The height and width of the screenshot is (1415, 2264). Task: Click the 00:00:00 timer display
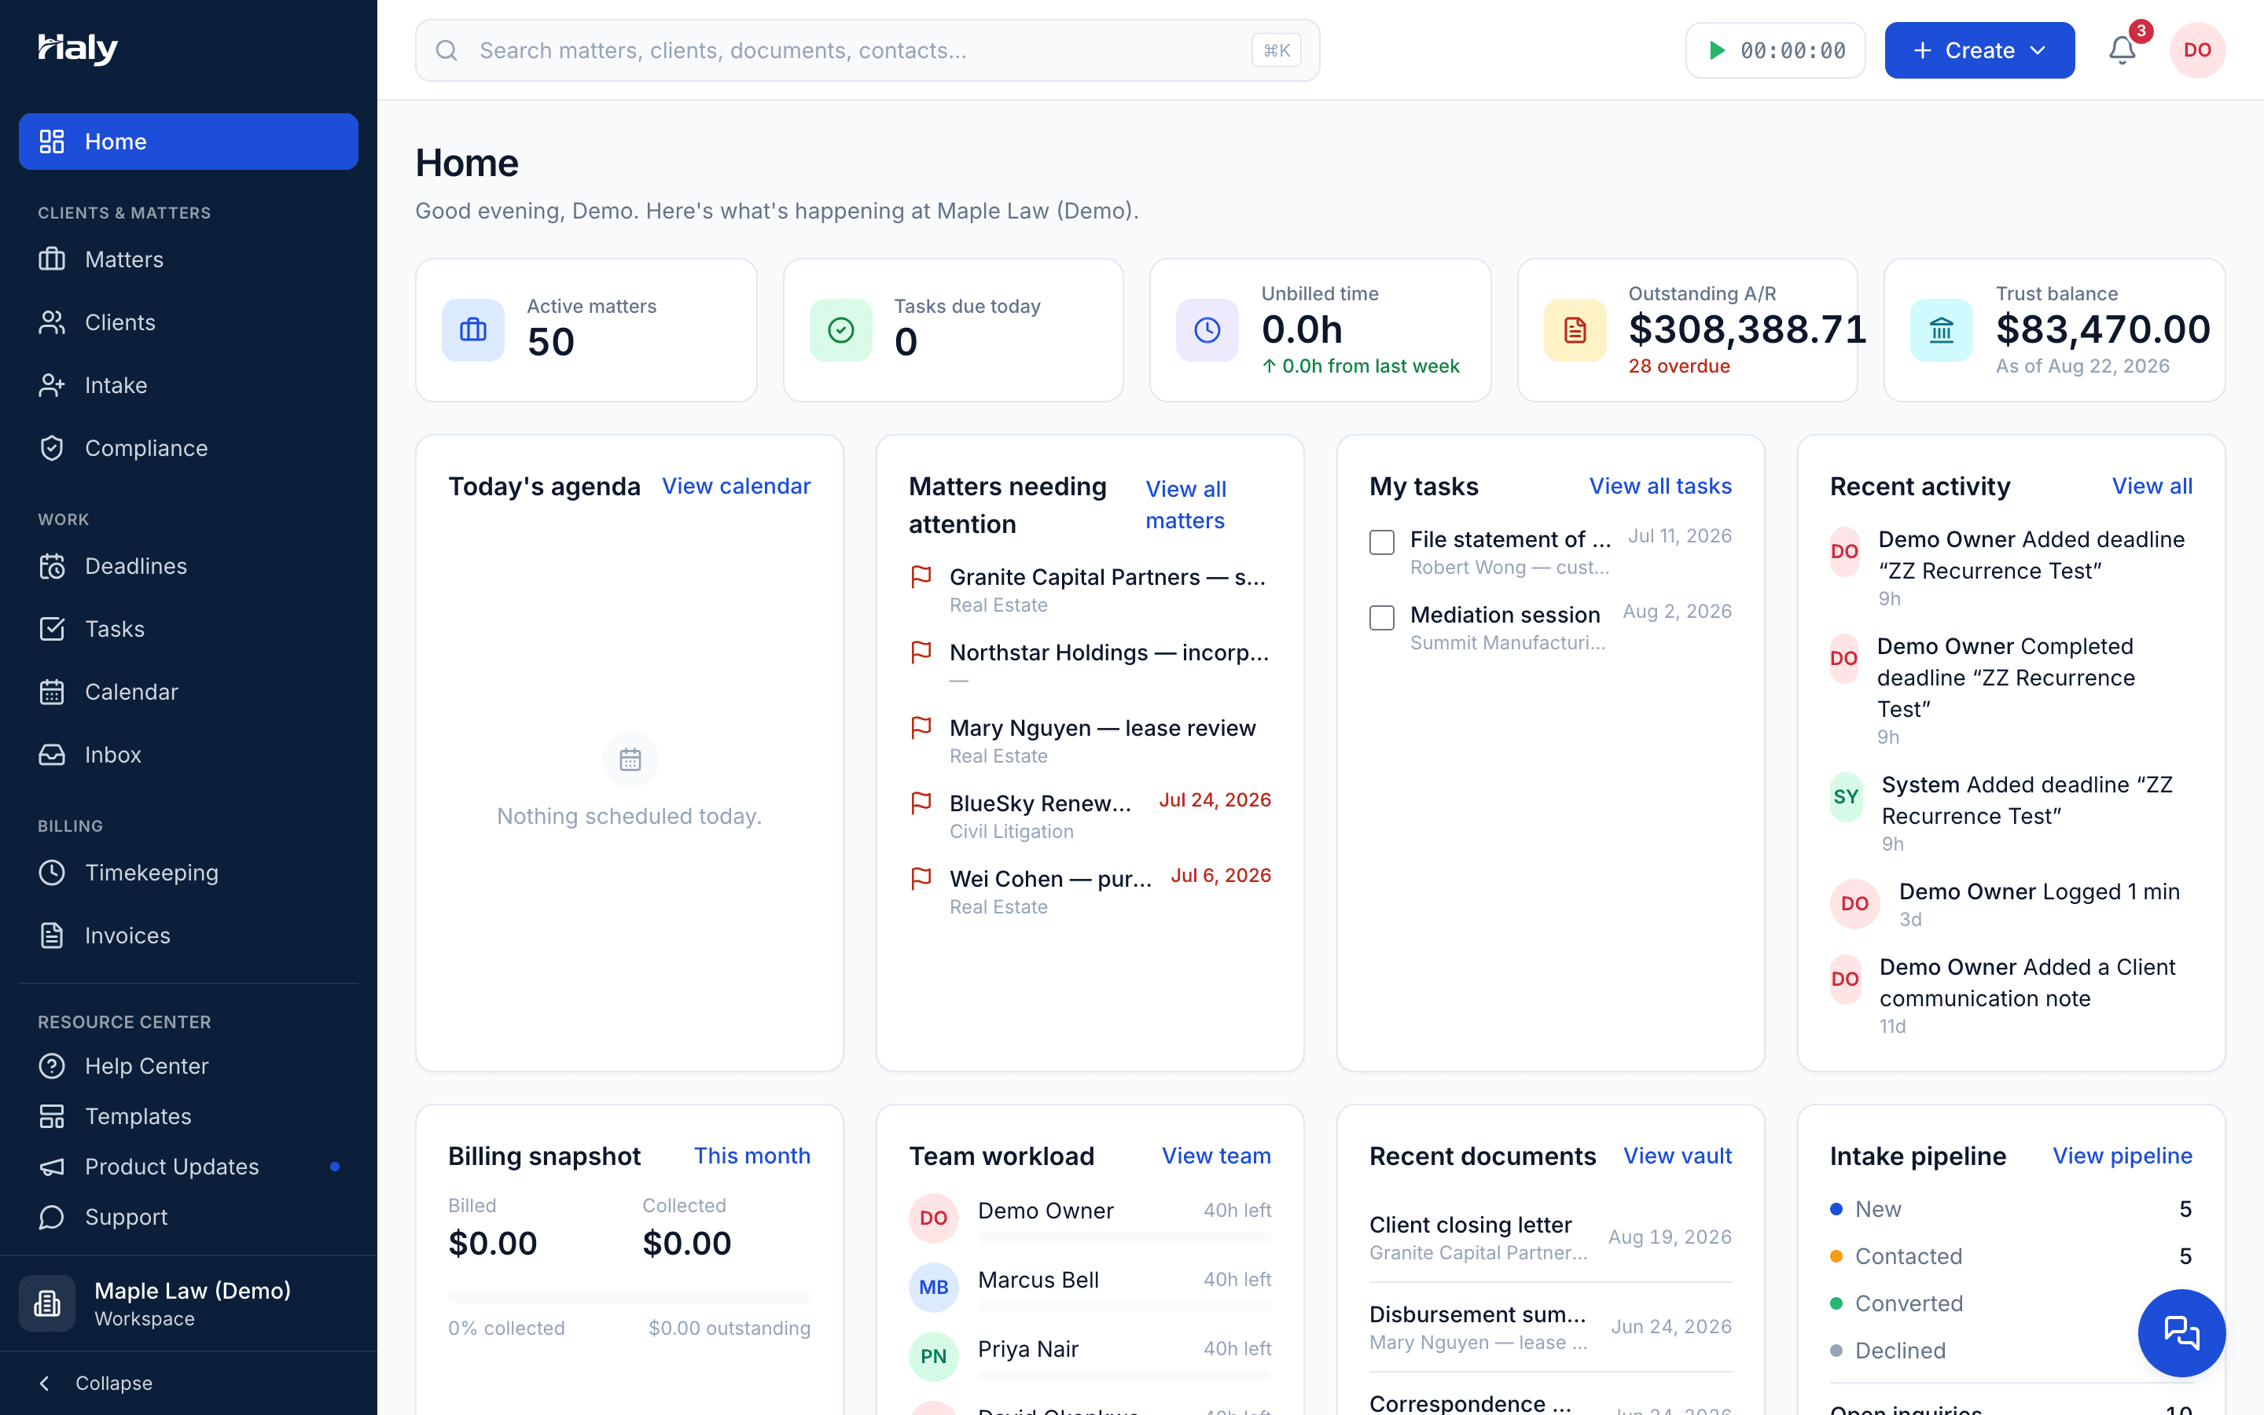tap(1792, 50)
